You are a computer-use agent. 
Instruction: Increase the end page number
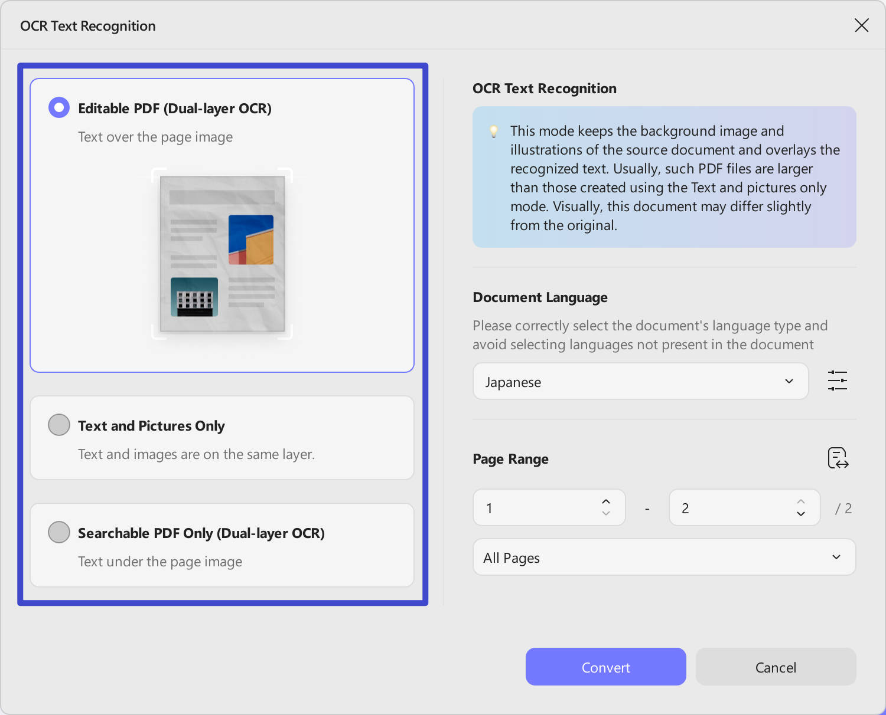click(801, 501)
